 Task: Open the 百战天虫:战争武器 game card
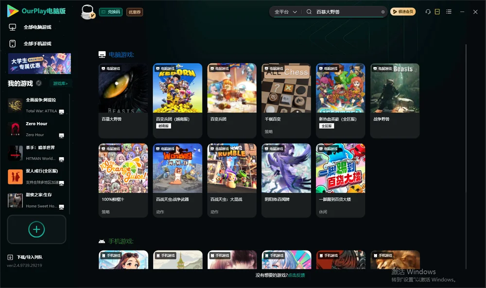coord(177,180)
